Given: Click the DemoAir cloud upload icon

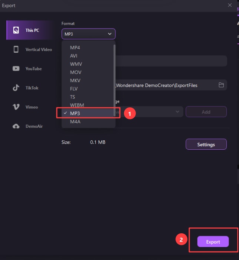Looking at the screenshot, I should pyautogui.click(x=16, y=126).
